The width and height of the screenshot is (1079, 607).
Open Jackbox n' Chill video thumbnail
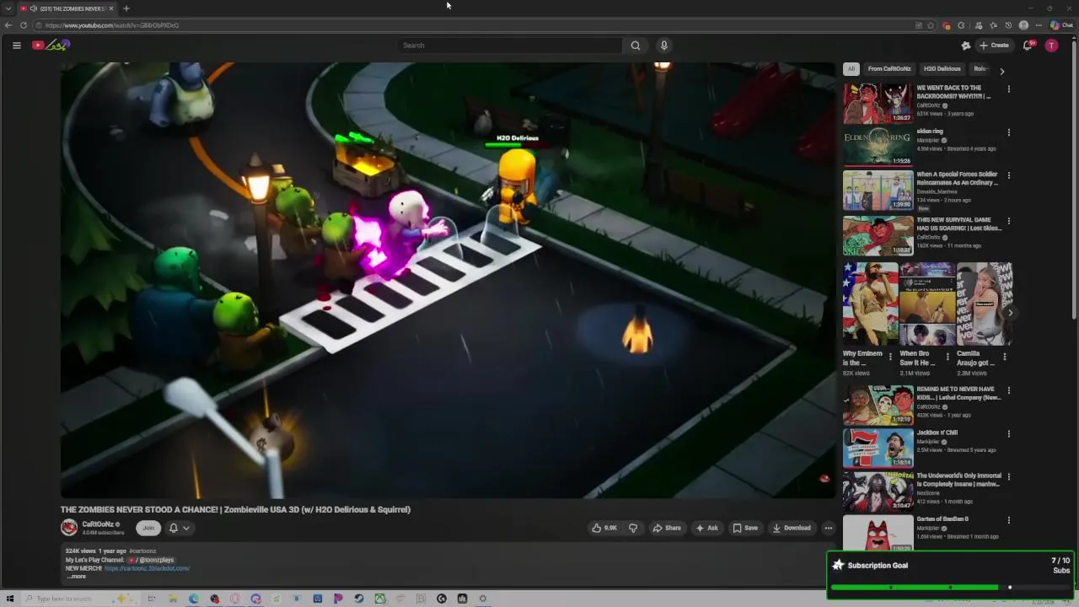(x=878, y=448)
